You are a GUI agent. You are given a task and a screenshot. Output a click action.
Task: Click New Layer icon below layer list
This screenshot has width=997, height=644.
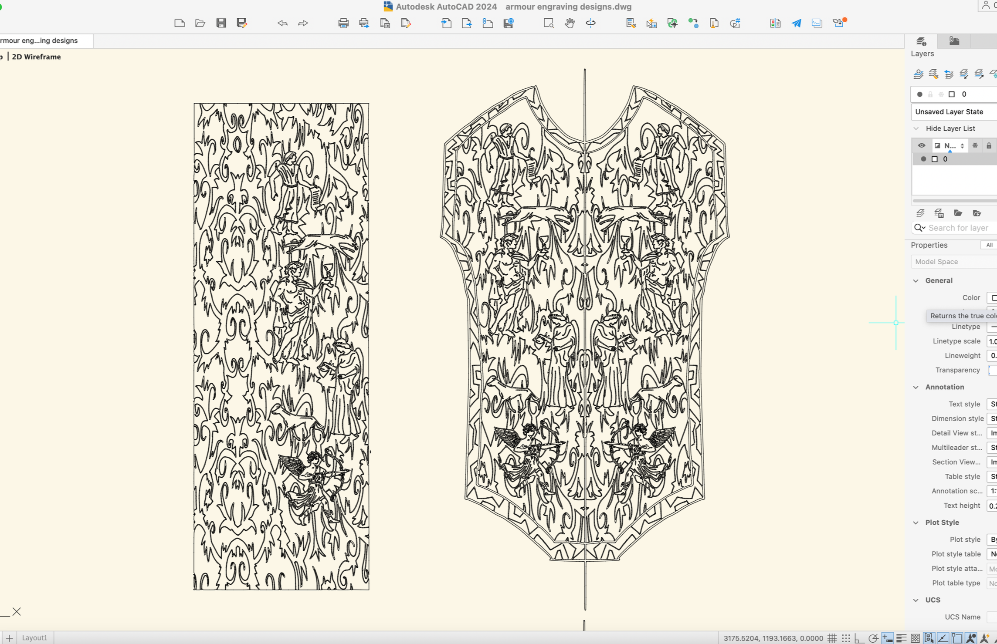[920, 213]
